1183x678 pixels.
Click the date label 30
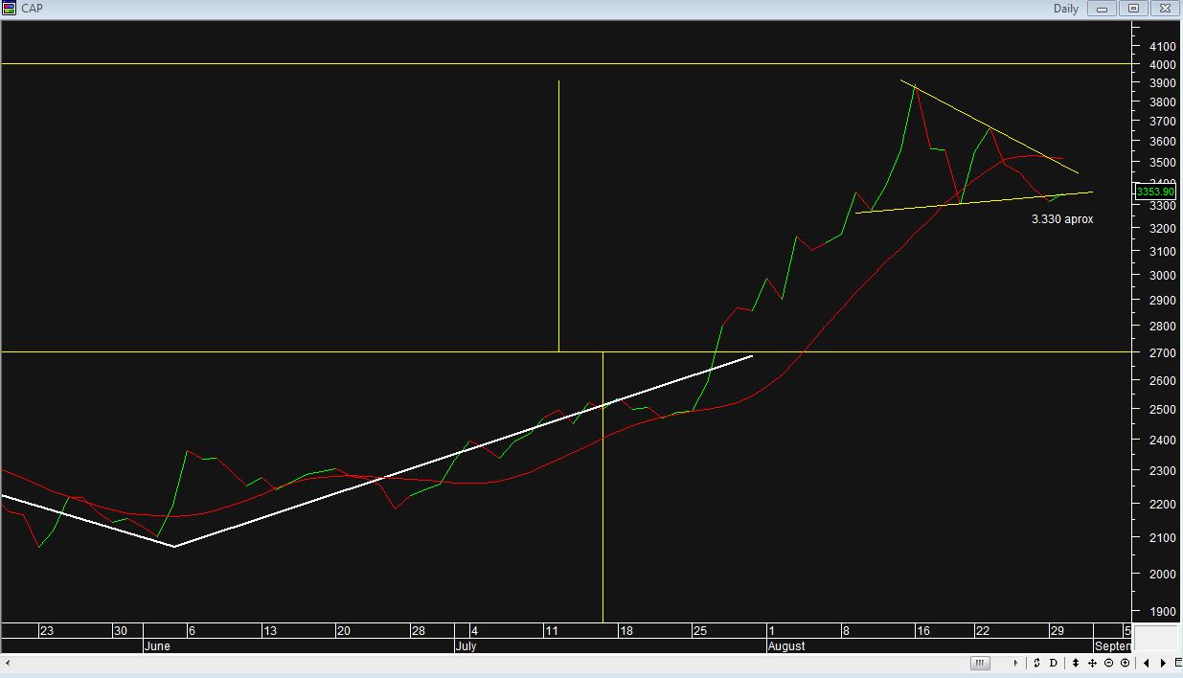[121, 630]
